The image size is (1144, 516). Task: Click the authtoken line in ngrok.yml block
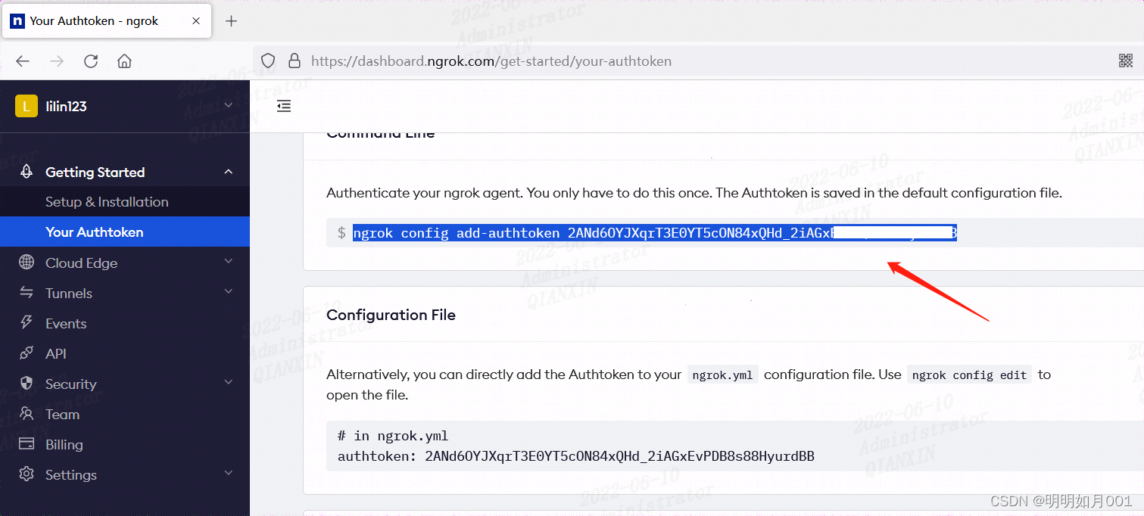(x=576, y=456)
